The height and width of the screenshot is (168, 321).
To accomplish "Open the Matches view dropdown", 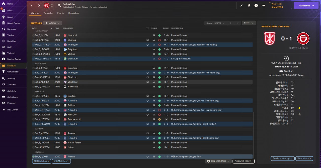I will pyautogui.click(x=52, y=23).
